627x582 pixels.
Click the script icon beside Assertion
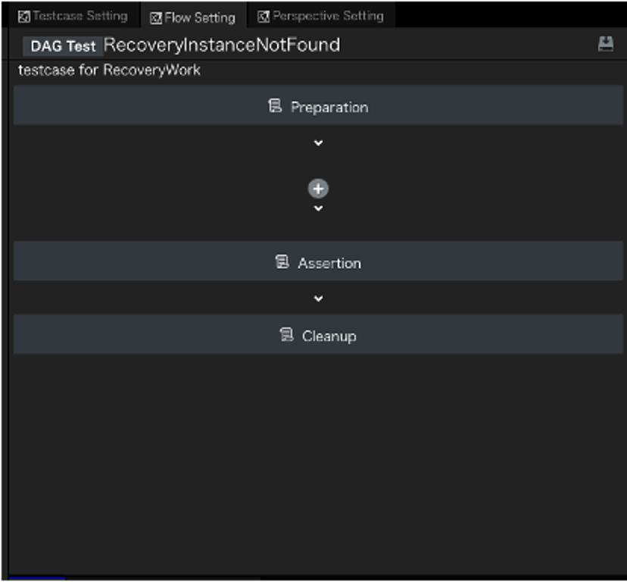(x=282, y=262)
